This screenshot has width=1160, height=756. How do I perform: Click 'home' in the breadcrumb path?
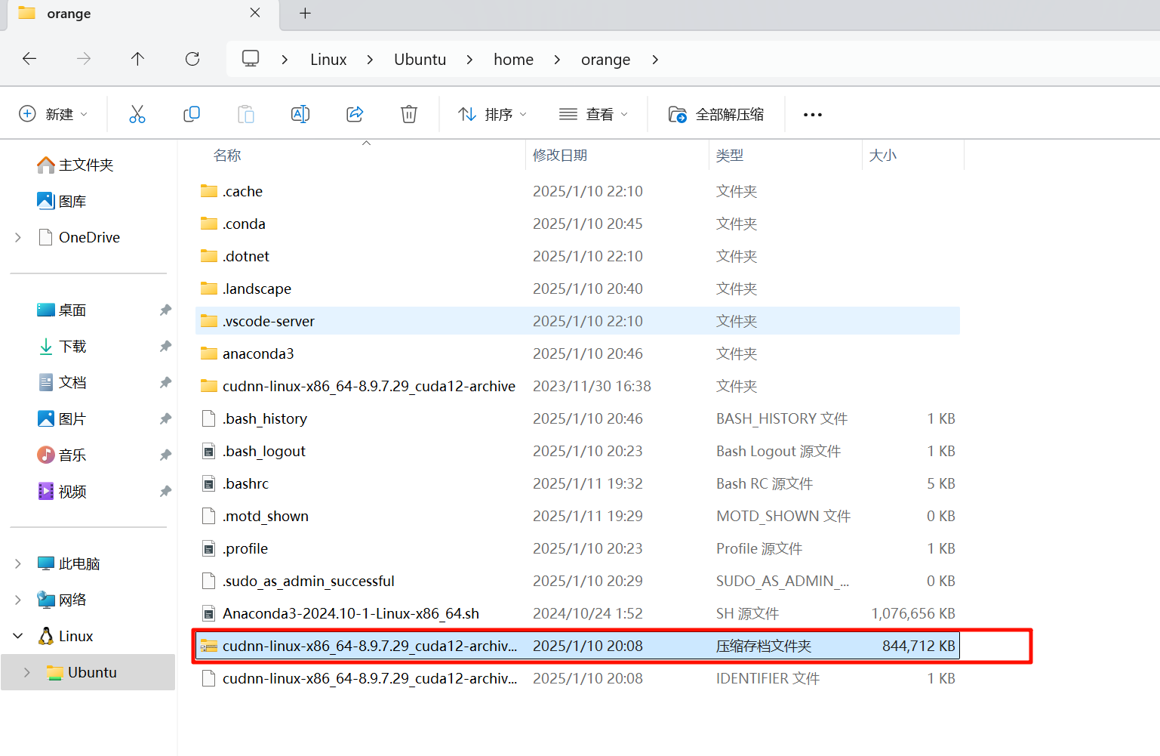[x=513, y=60]
